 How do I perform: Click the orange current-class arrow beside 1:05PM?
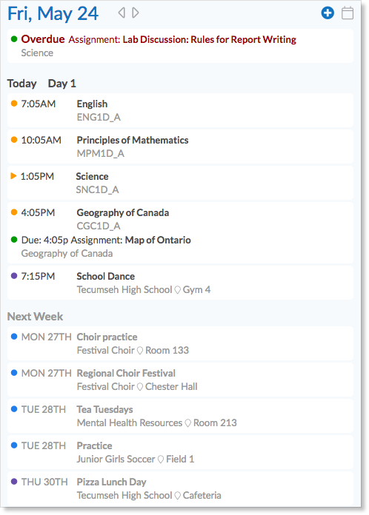(x=13, y=176)
